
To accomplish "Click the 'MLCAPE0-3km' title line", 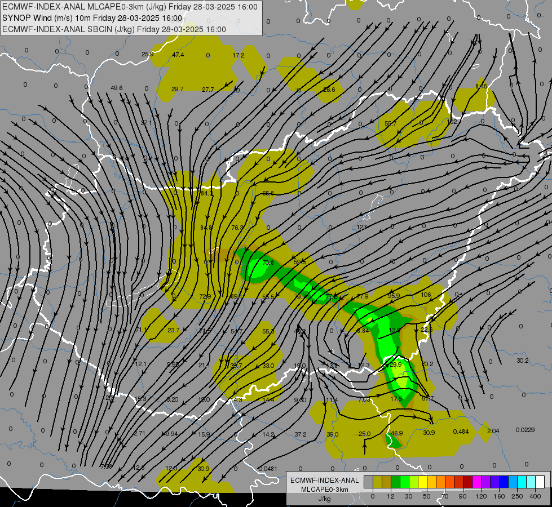I will point(130,7).
